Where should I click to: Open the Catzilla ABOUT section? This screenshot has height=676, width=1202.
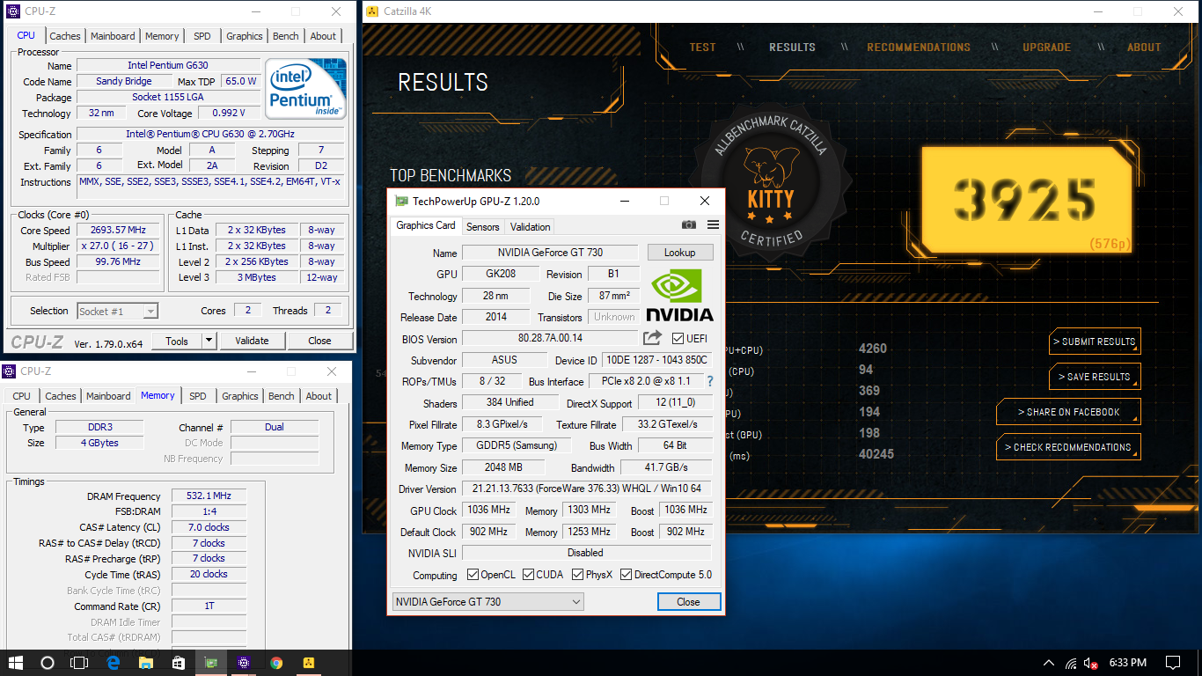click(x=1144, y=48)
